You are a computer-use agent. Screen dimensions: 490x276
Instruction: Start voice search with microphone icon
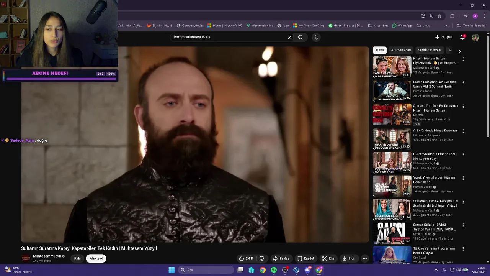coord(316,37)
